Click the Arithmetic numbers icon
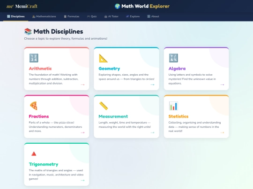253x189 pixels. [x=34, y=58]
